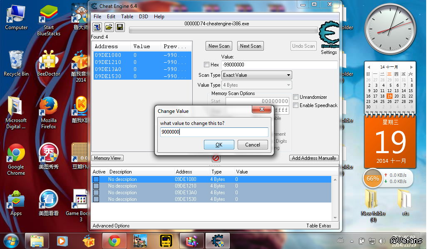Show hidden tray icons arrow

tap(352, 241)
